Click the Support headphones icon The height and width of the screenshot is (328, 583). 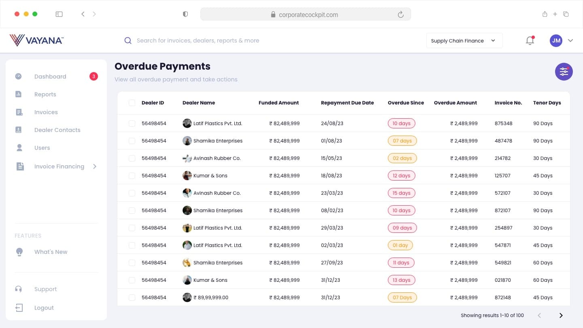coord(18,289)
